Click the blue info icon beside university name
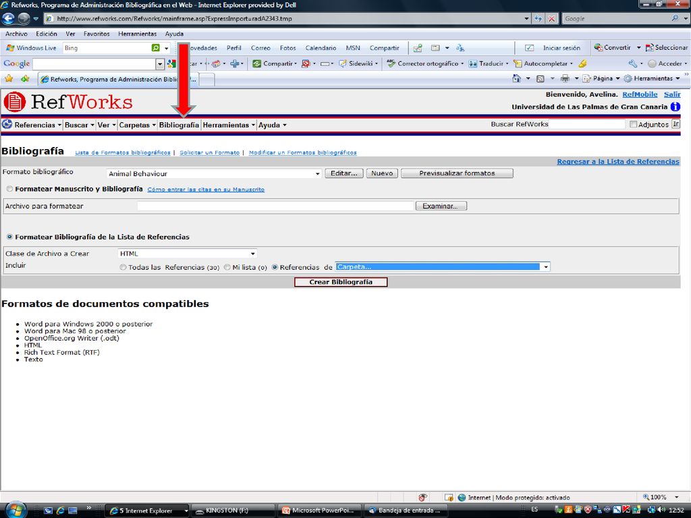This screenshot has height=518, width=691. pos(675,107)
